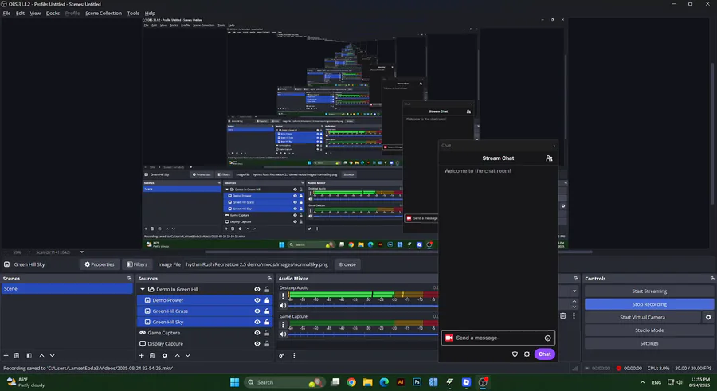Move scene down with Scenes down arrow
Image resolution: width=717 pixels, height=391 pixels.
point(52,355)
